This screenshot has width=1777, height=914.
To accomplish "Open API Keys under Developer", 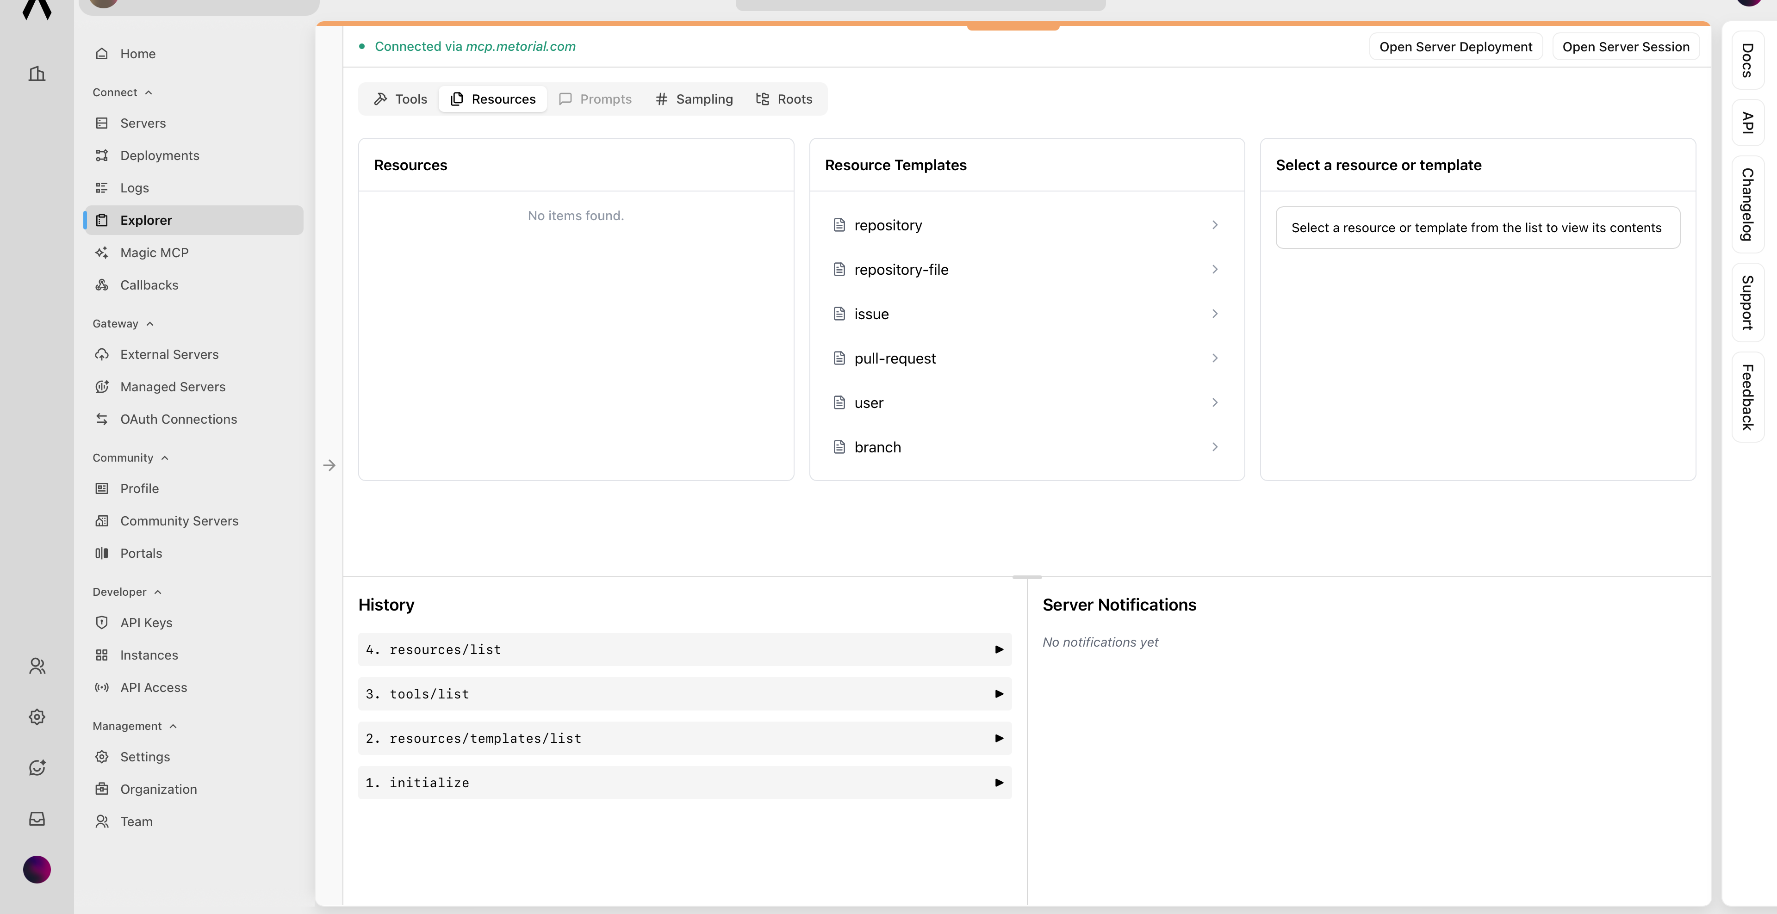I will (146, 622).
